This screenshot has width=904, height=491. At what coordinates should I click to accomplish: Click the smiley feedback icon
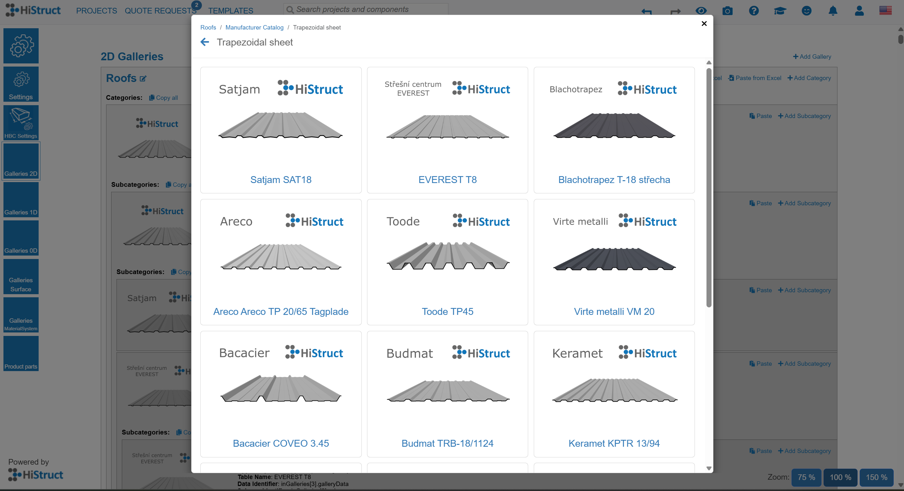click(x=806, y=11)
